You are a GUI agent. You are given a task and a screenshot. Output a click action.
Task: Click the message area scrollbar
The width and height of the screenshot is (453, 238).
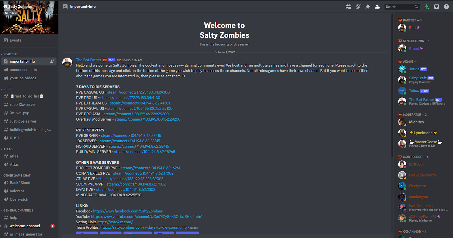392,85
